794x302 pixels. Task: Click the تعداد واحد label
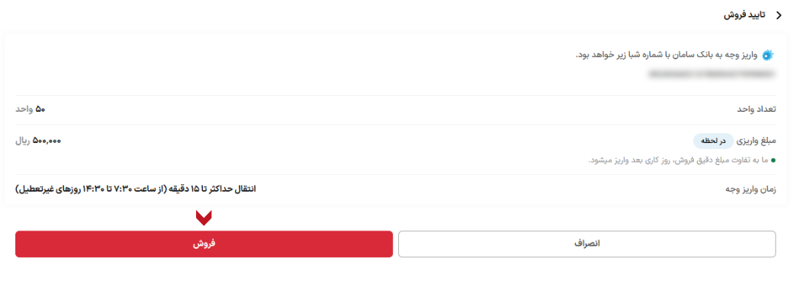point(756,109)
